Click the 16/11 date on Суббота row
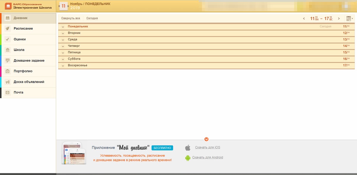 tap(346, 59)
